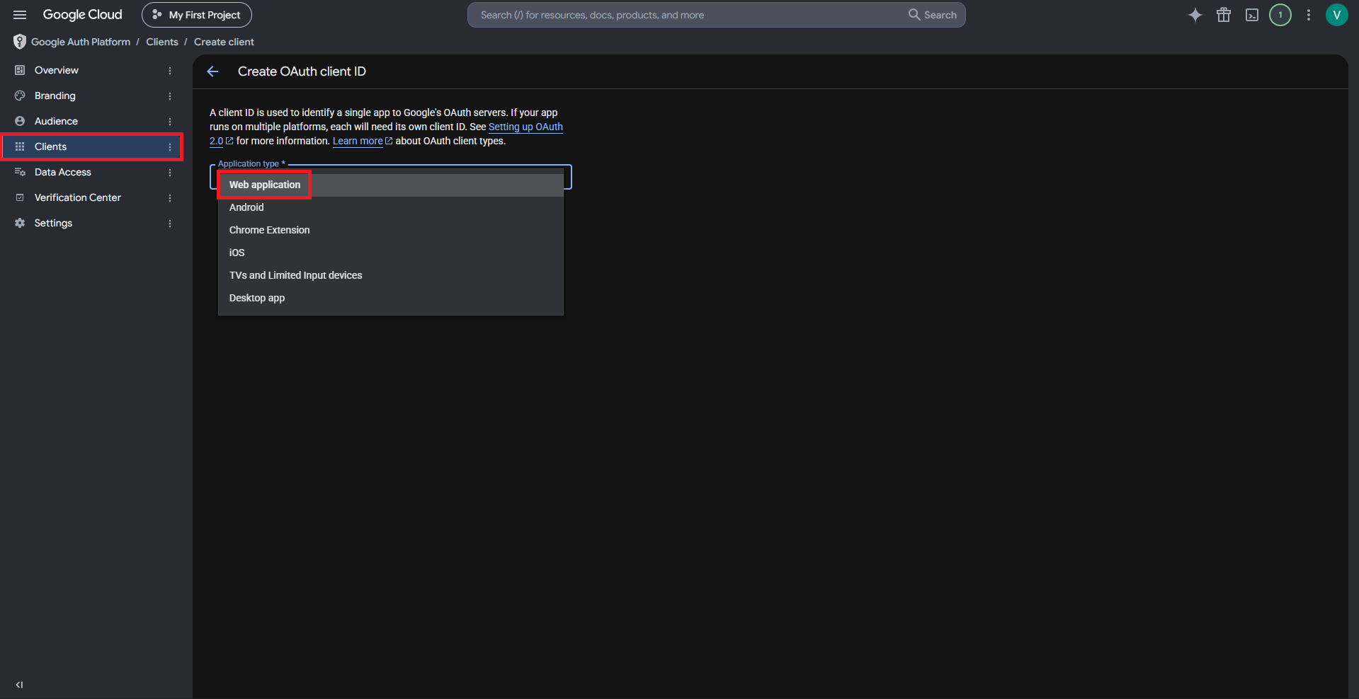This screenshot has height=699, width=1359.
Task: Focus the resources search box
Action: pos(687,15)
